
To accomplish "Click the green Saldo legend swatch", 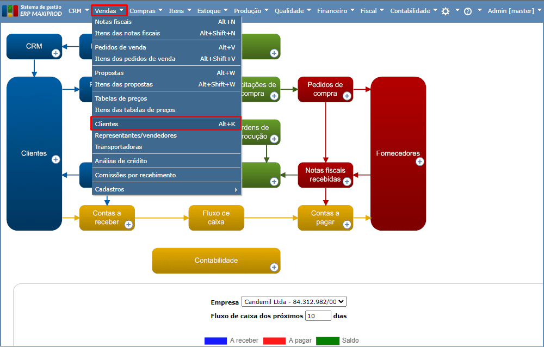I will click(x=327, y=341).
